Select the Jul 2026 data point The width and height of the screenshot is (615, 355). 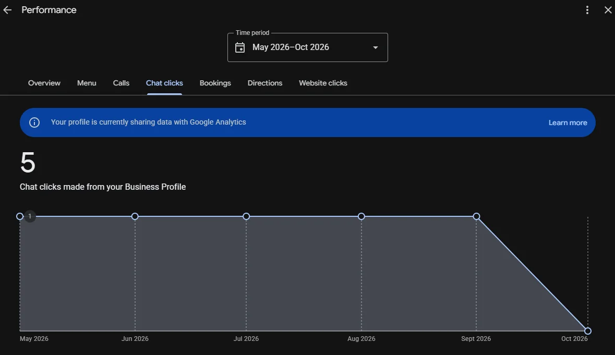click(246, 216)
